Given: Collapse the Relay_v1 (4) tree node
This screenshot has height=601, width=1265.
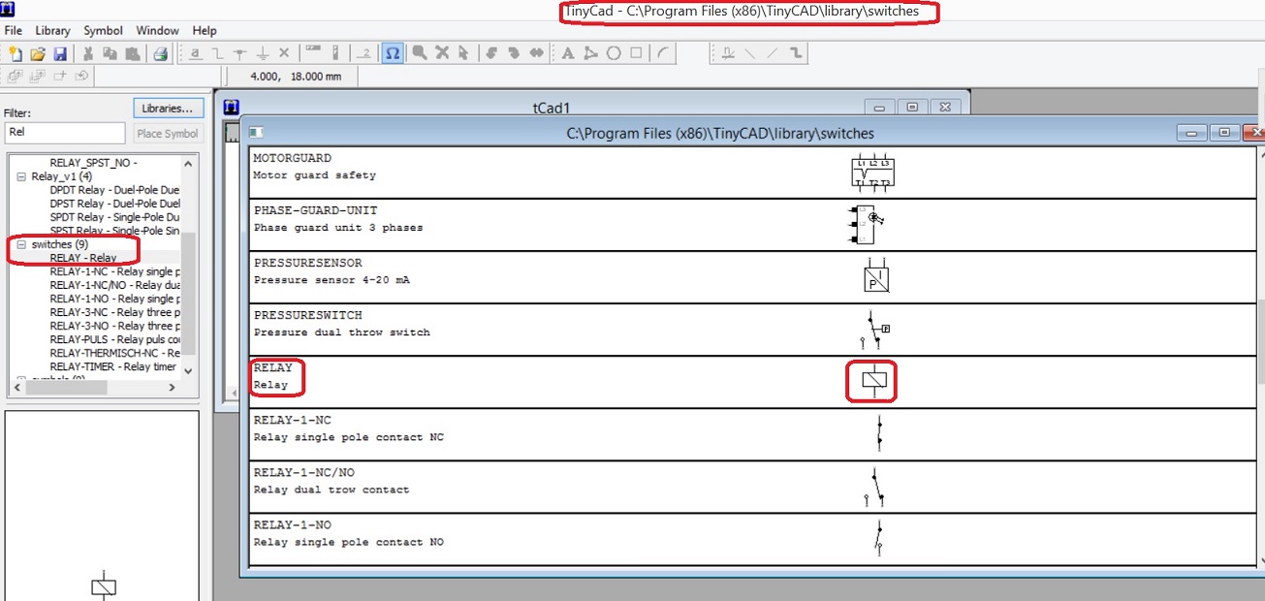Looking at the screenshot, I should coord(21,176).
